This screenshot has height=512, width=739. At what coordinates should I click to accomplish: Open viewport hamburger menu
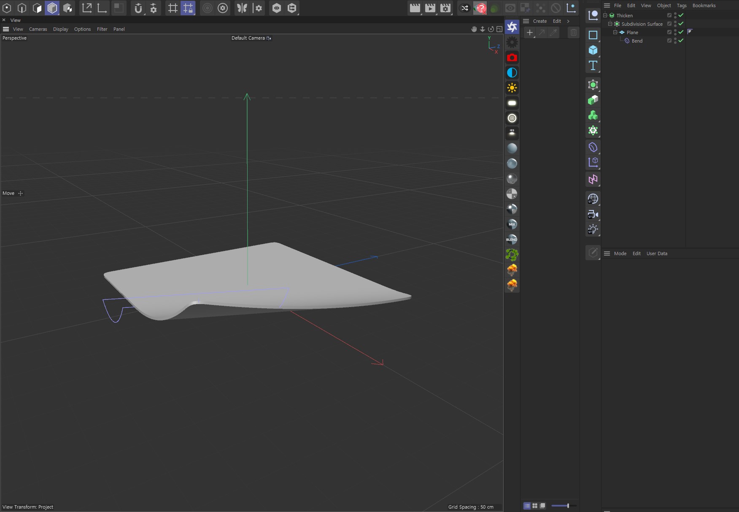pos(6,29)
